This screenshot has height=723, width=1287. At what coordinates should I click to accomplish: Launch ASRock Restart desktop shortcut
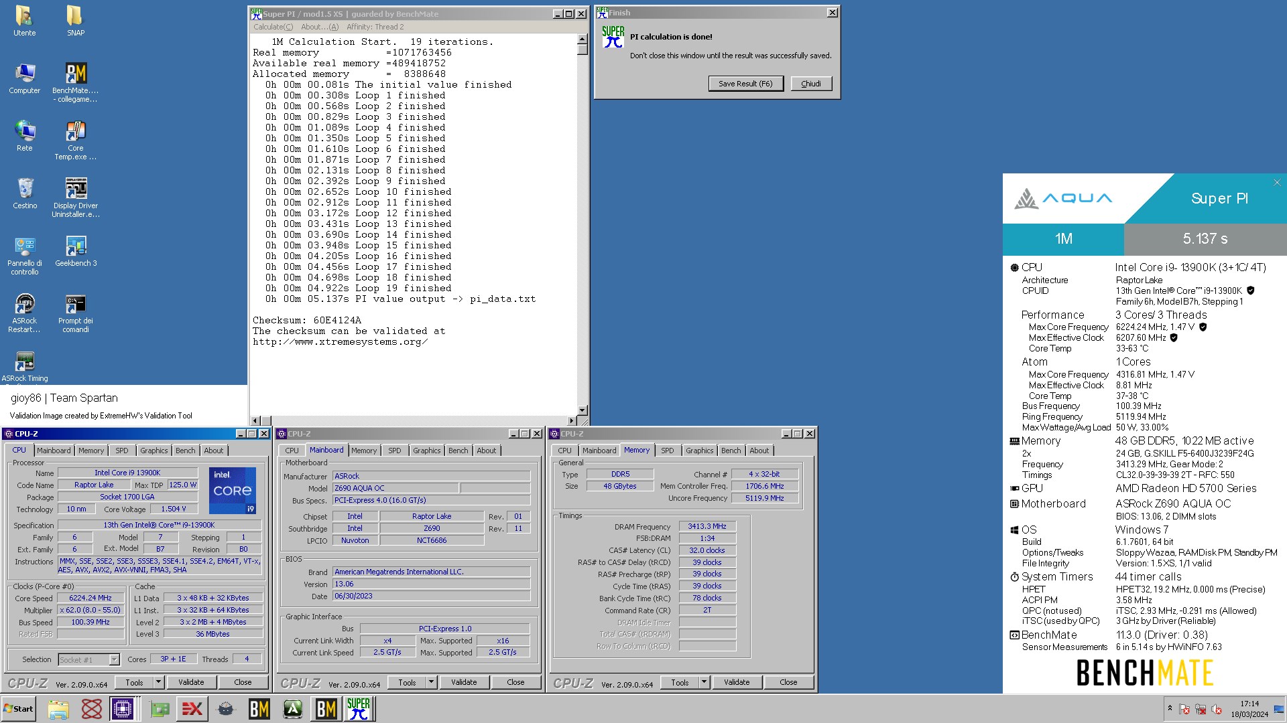[24, 313]
